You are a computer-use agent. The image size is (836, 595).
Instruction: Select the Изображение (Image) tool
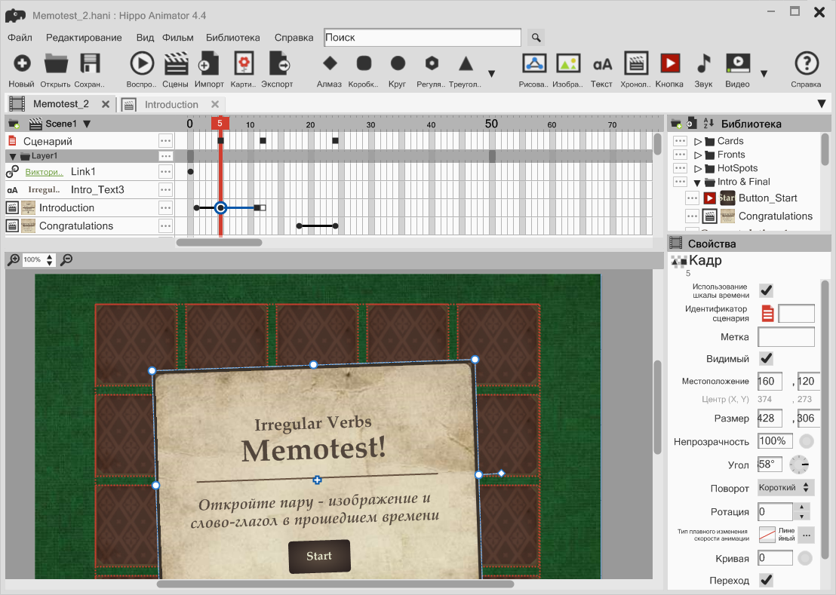click(x=568, y=63)
